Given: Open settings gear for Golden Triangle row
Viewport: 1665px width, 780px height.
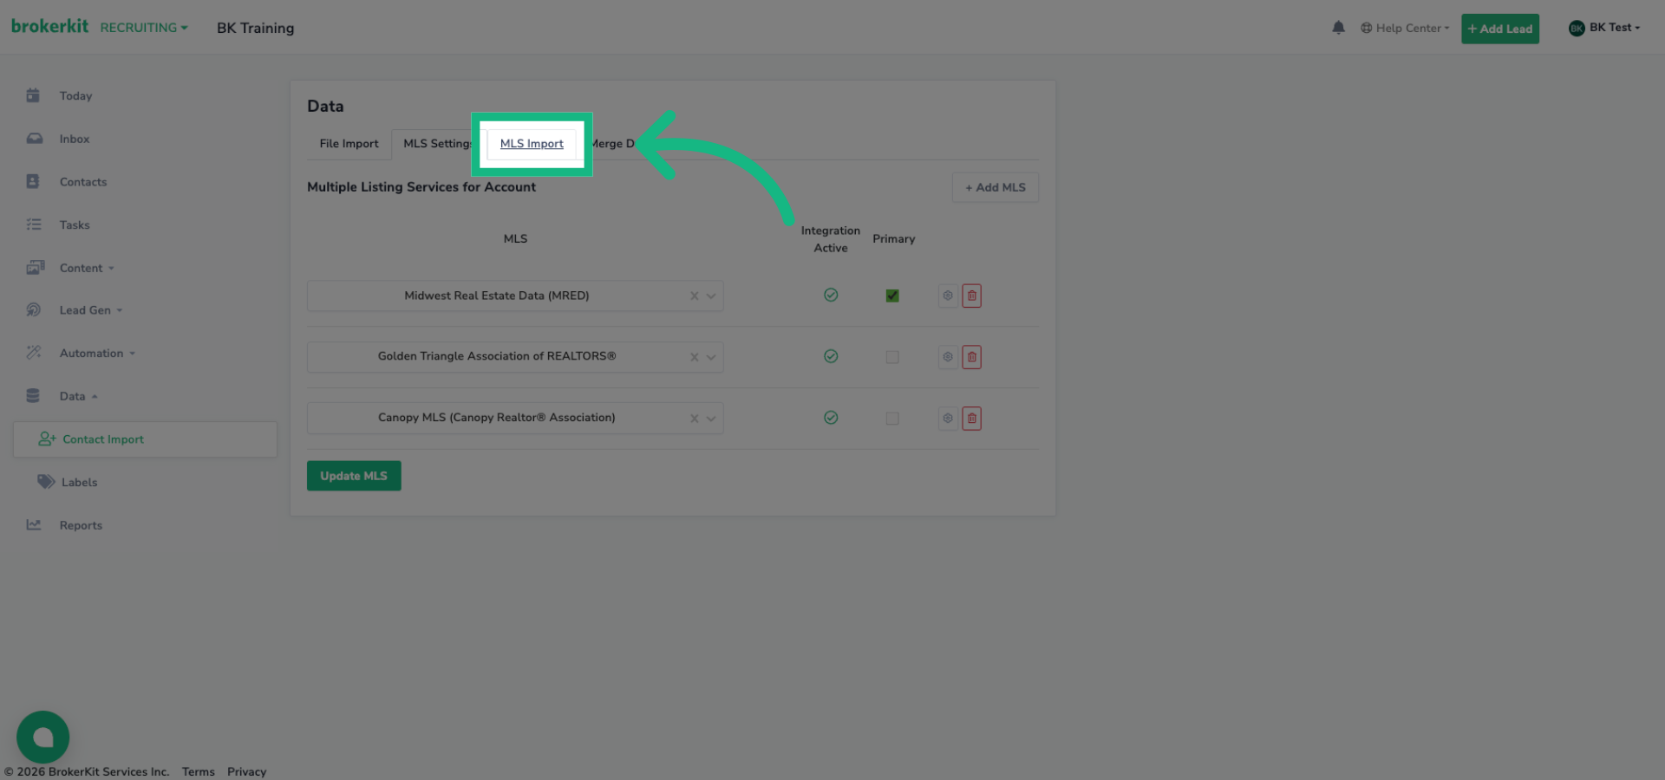Looking at the screenshot, I should click(948, 357).
